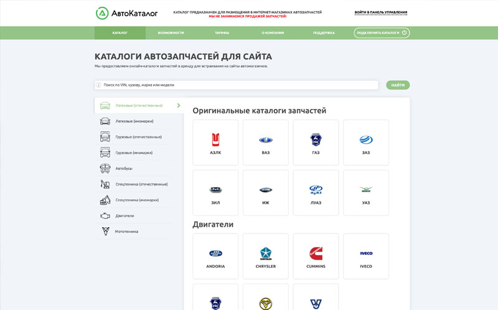Screen dimensions: 498x310
Task: Click the АвтоКаталог logo icon
Action: coord(102,13)
